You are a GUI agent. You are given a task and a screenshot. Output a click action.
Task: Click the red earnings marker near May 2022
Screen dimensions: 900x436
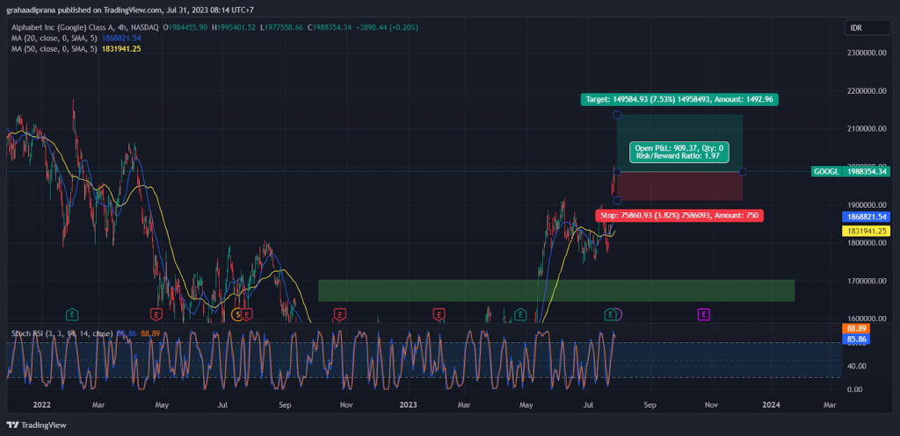156,314
